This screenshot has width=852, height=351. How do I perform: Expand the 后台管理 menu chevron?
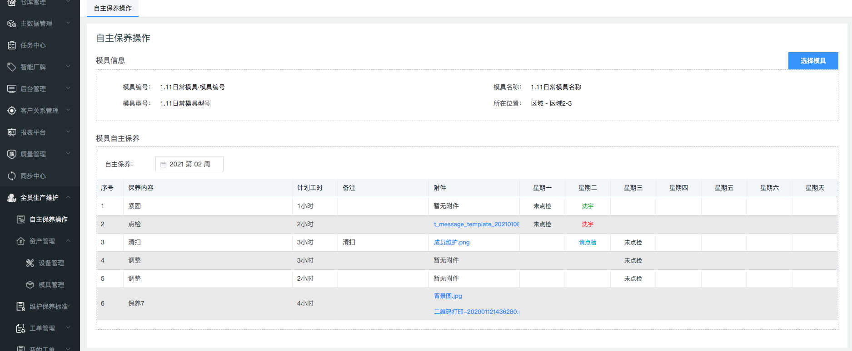tap(68, 88)
